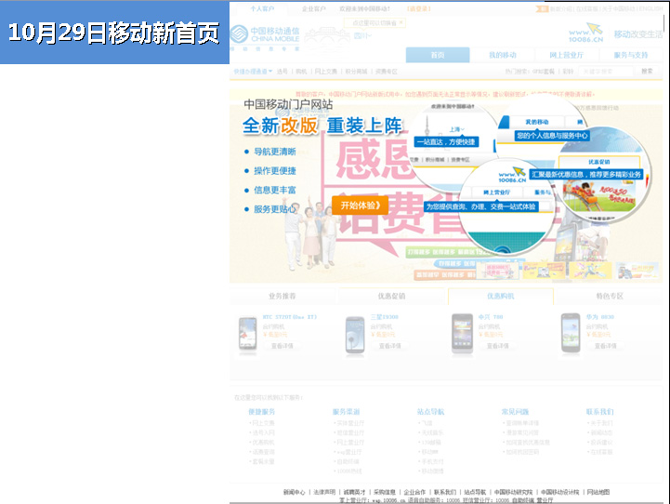This screenshot has height=504, width=670.
Task: Click 查看详情 under 中兴 T80
Action: [498, 346]
